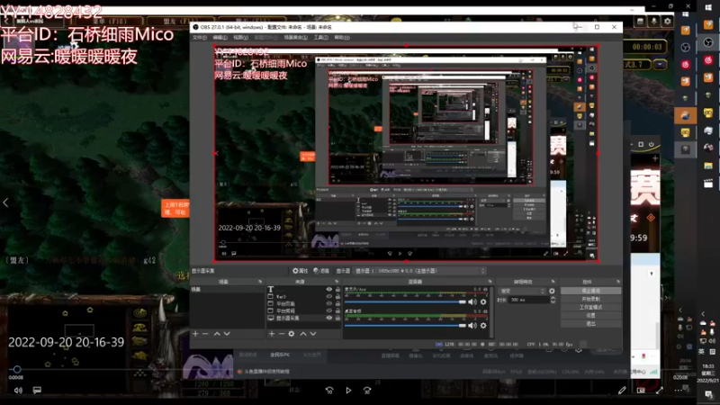Open the 编辑(E) menu in OBS
The height and width of the screenshot is (405, 720).
pyautogui.click(x=220, y=37)
